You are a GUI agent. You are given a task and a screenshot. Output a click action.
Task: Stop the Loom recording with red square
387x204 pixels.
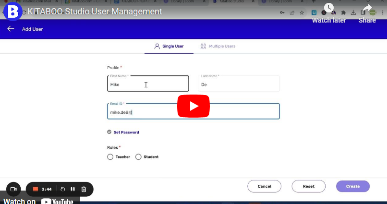(36, 189)
